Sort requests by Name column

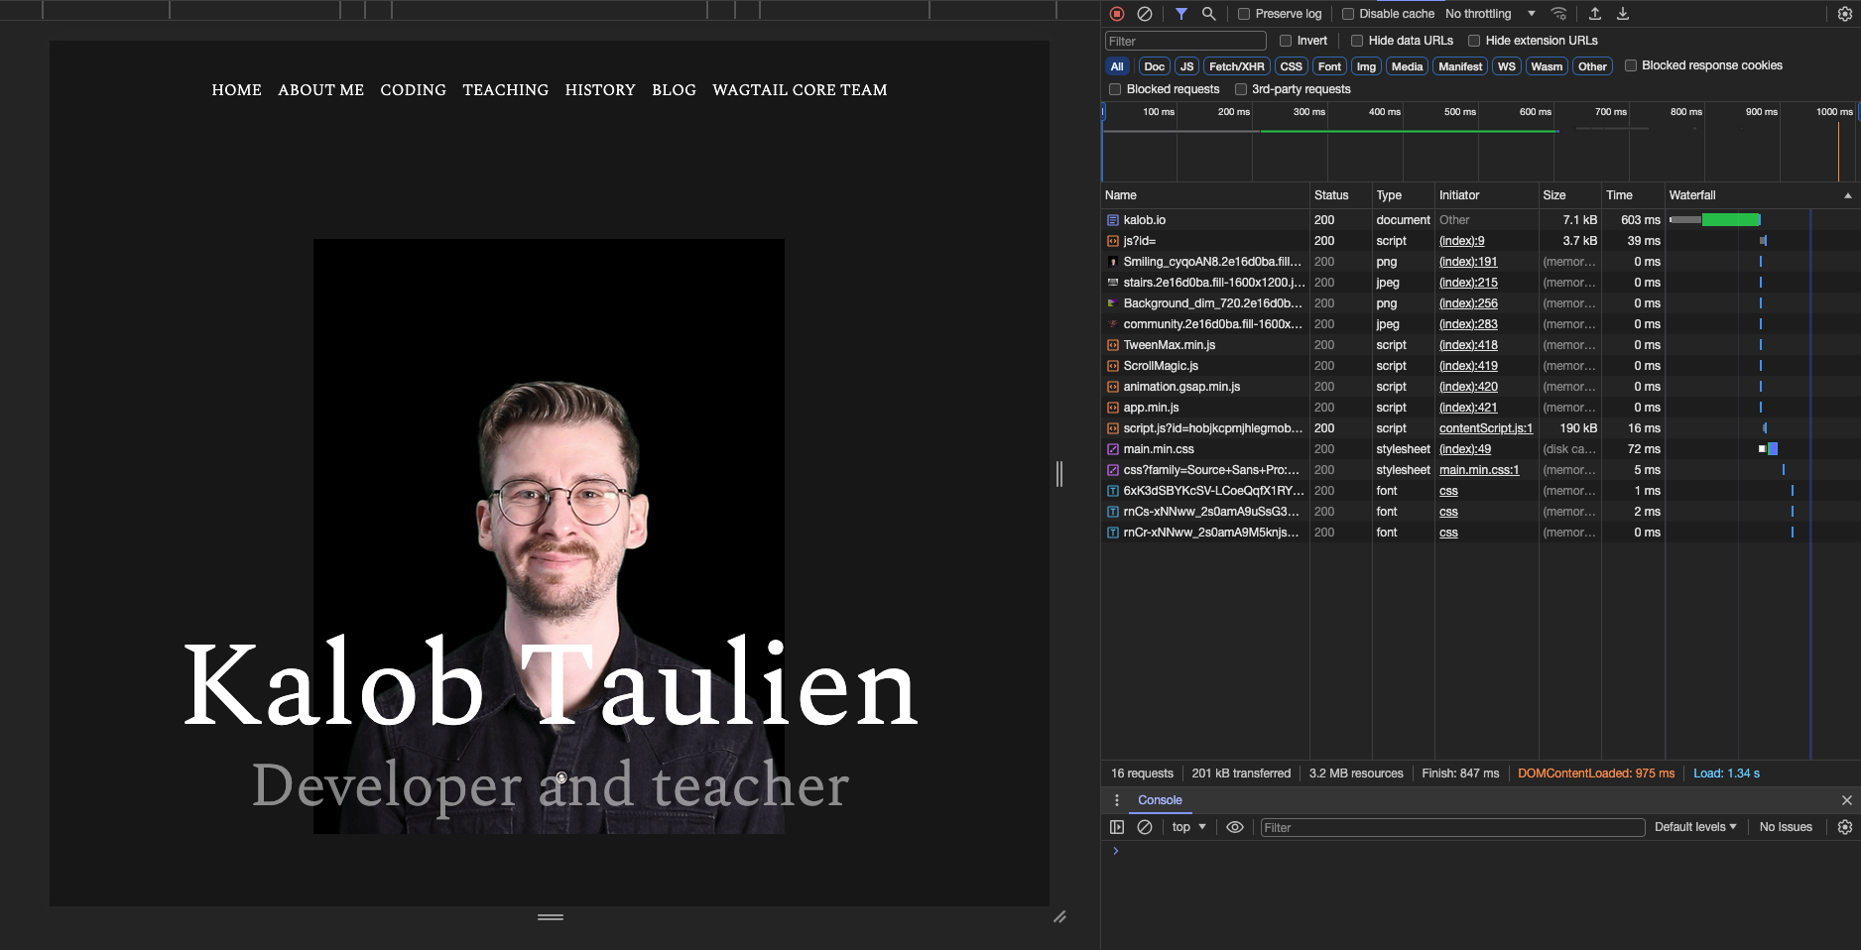pyautogui.click(x=1205, y=195)
